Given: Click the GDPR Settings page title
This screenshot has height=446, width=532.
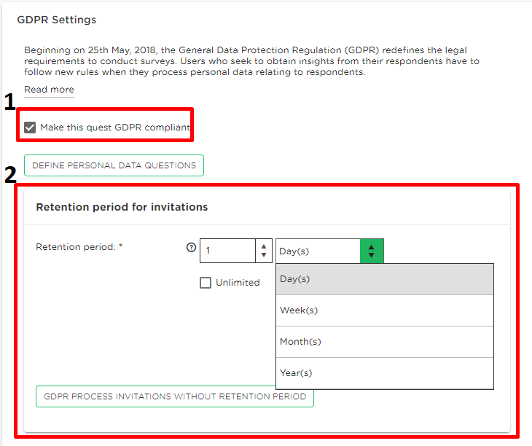Looking at the screenshot, I should pyautogui.click(x=57, y=20).
